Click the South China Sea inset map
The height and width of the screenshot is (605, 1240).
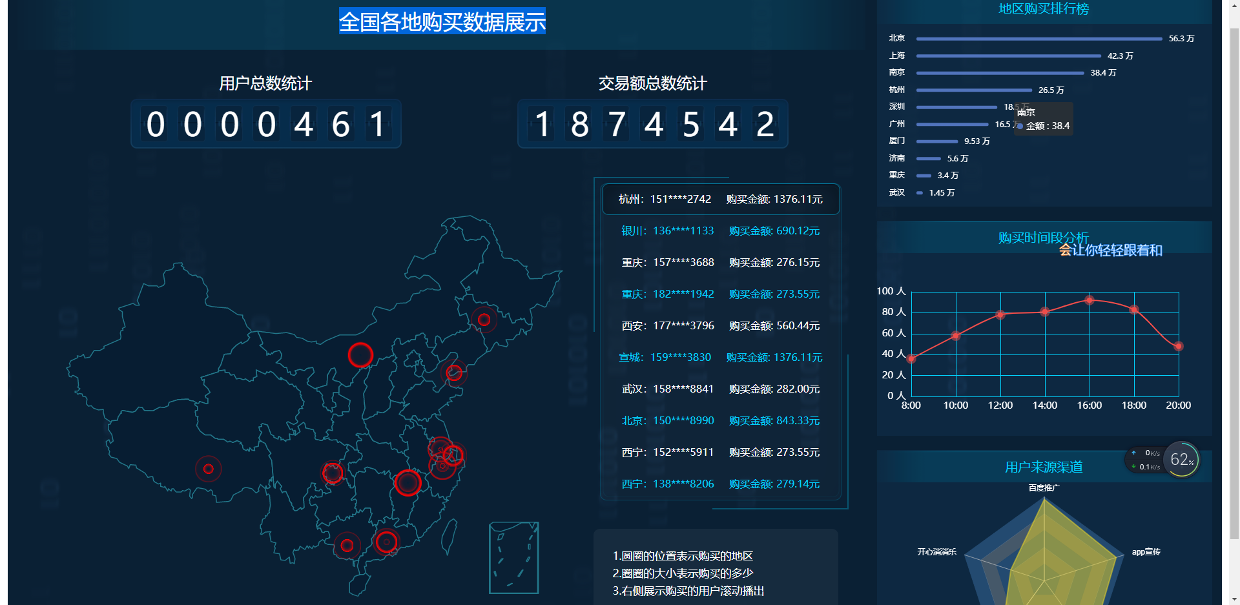click(514, 558)
